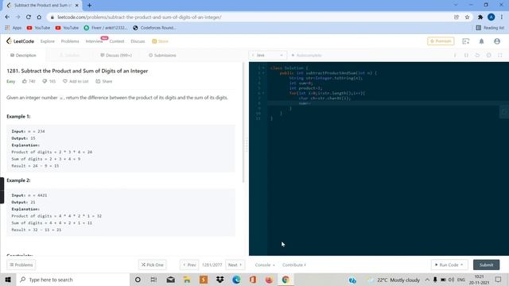This screenshot has width=509, height=286.
Task: Open the editor settings gear icon
Action: 488,56
